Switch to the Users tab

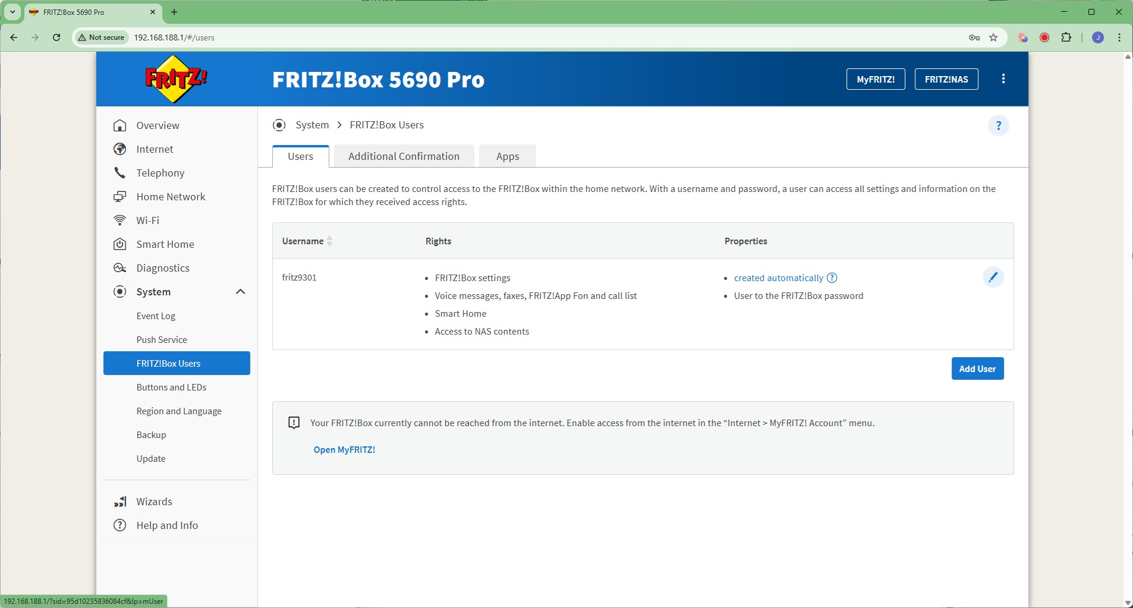coord(301,156)
